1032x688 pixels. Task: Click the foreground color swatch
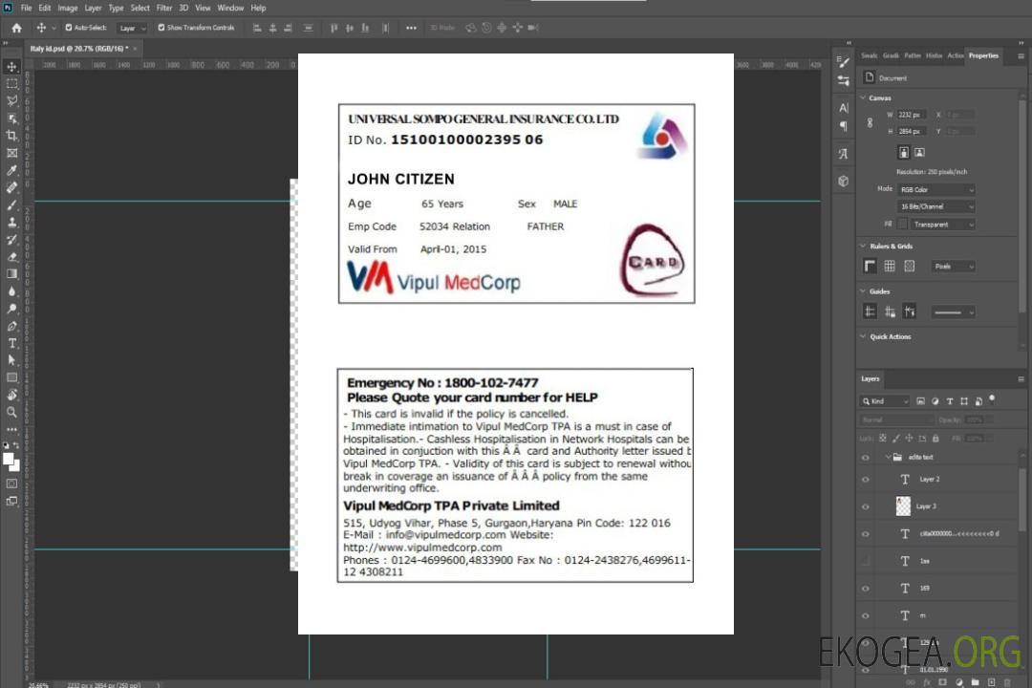tap(9, 460)
